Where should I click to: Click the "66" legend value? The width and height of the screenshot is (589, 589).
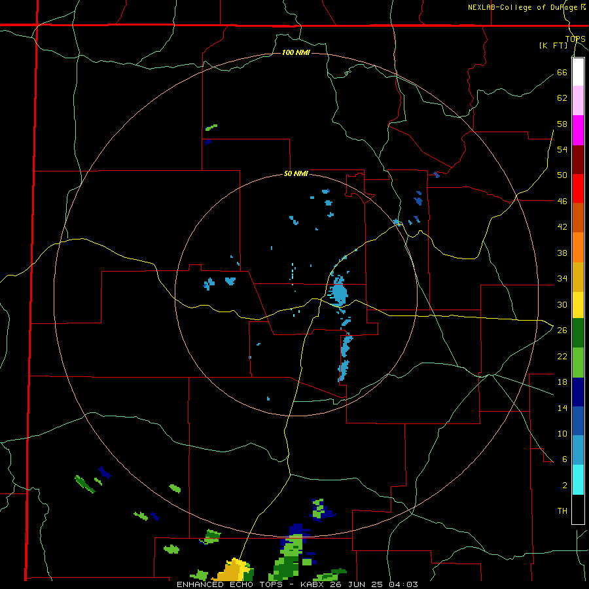point(562,72)
